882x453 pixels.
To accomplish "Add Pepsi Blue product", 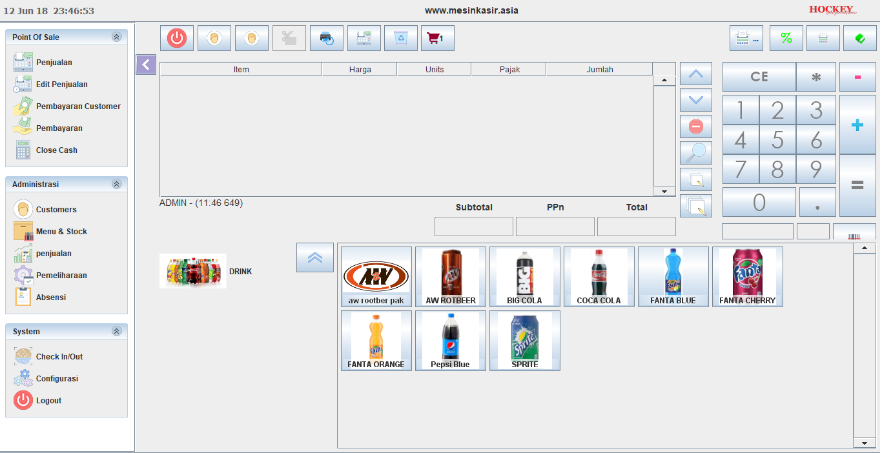I will click(451, 341).
